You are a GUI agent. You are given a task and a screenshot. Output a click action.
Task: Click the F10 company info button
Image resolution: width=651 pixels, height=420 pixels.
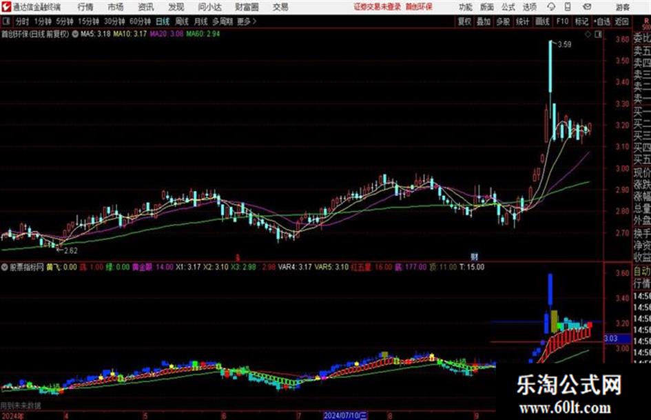pos(562,21)
